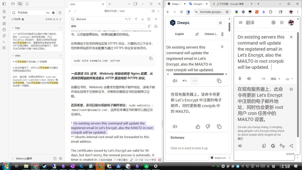This screenshot has width=302, height=170.
Task: Save Google translation with star icon
Action: click(x=291, y=89)
